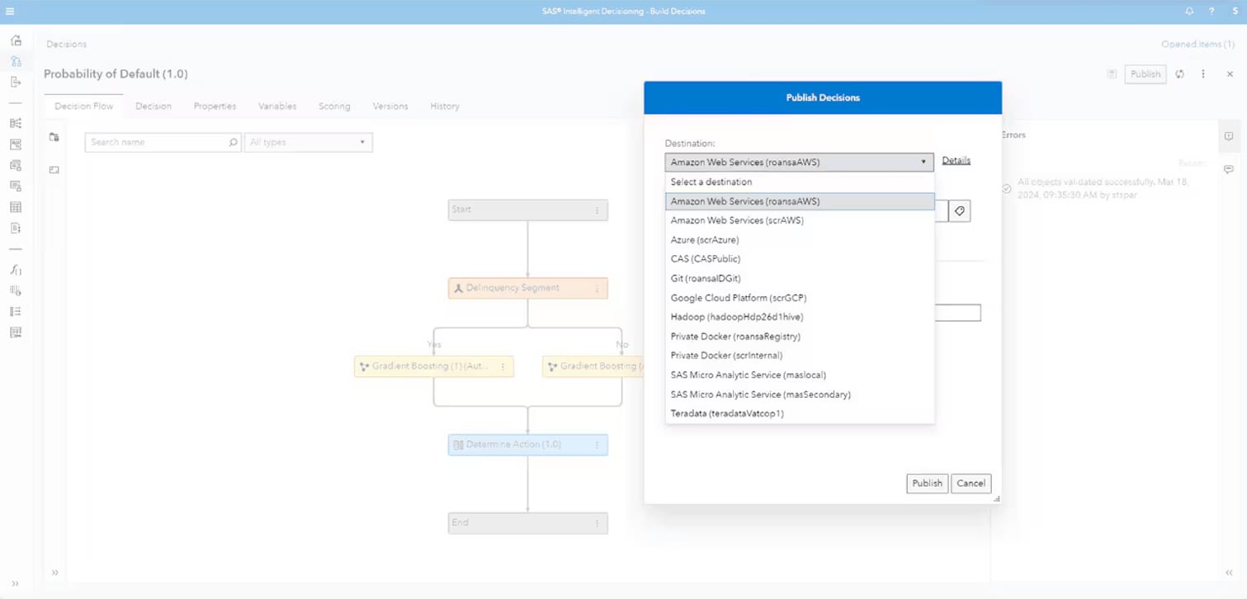Click the Decisions breadcrumb
The image size is (1247, 599).
pyautogui.click(x=66, y=45)
